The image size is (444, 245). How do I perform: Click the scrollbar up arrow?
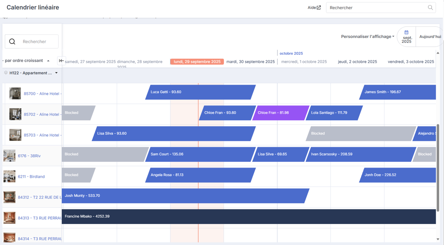coord(438,53)
